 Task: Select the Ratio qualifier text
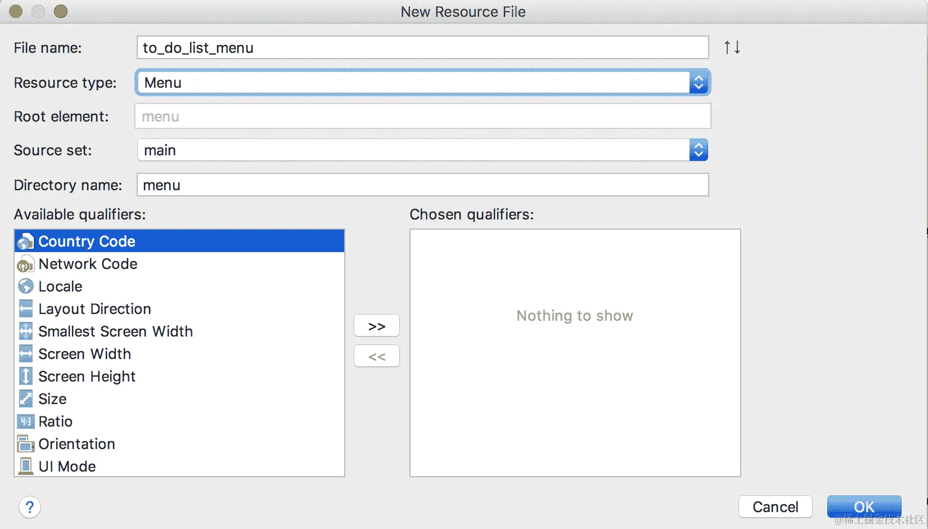tap(55, 422)
